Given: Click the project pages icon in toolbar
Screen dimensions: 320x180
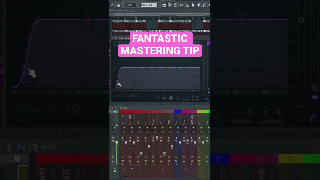Looking at the screenshot, I should click(193, 5).
